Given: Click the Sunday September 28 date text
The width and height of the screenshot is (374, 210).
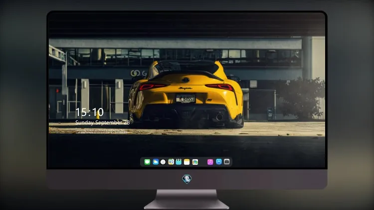Looking at the screenshot, I should point(103,122).
